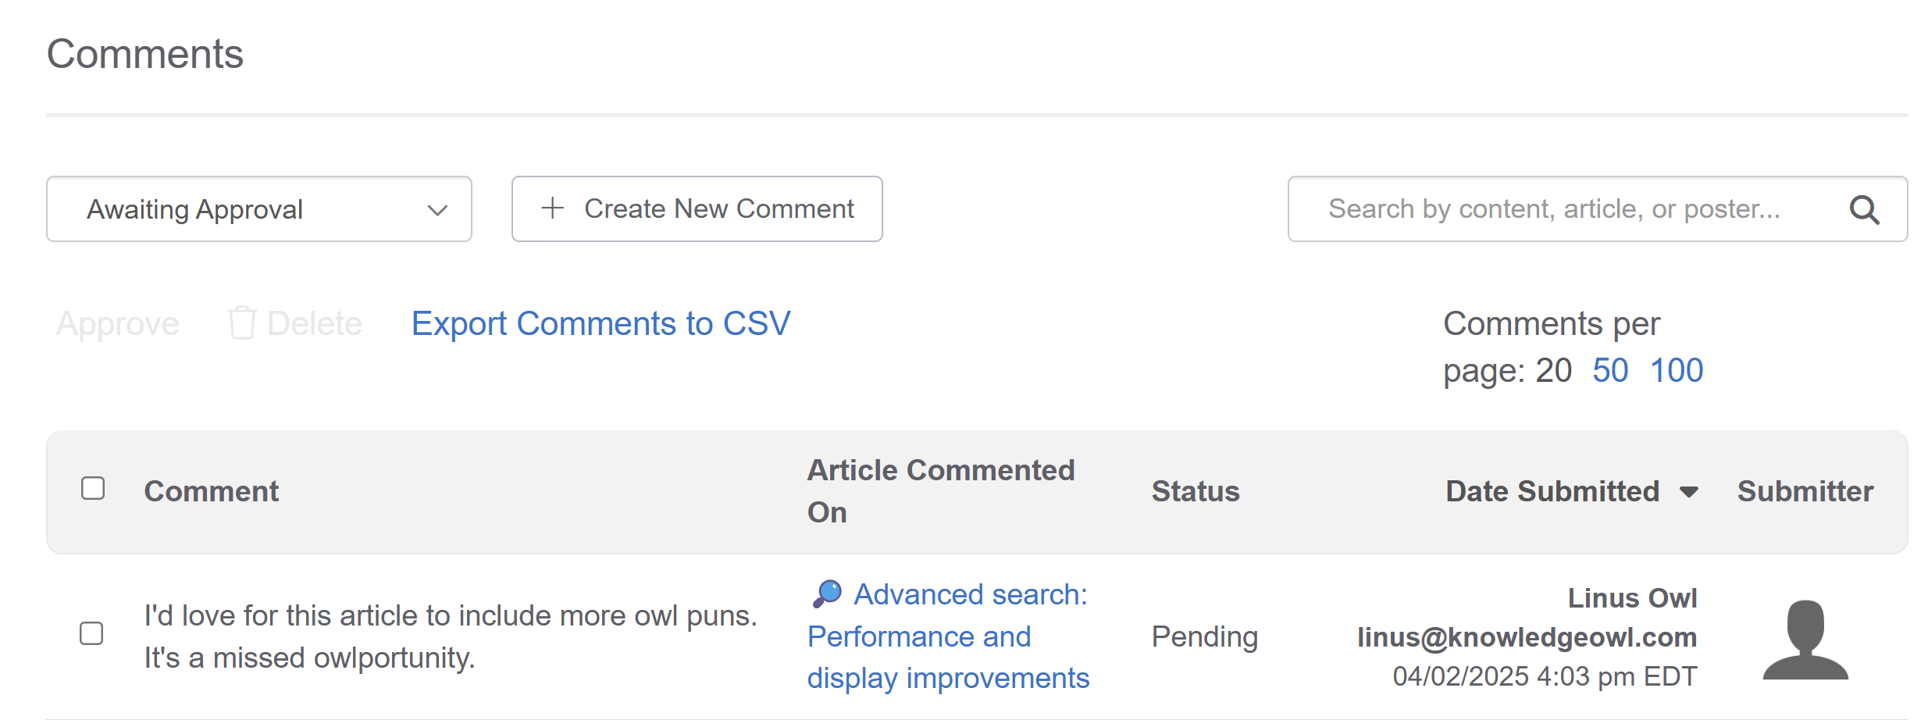Click Export Comments to CSV
This screenshot has width=1928, height=720.
point(600,323)
